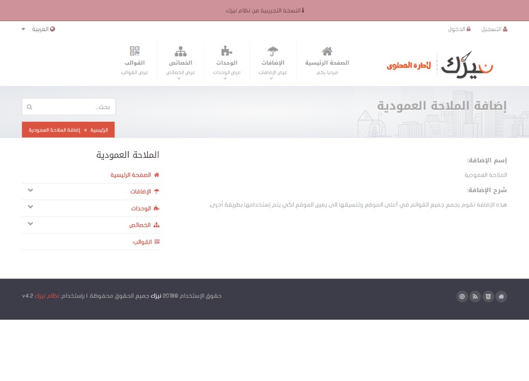Click the HTML5 badge icon in footer

(488, 297)
